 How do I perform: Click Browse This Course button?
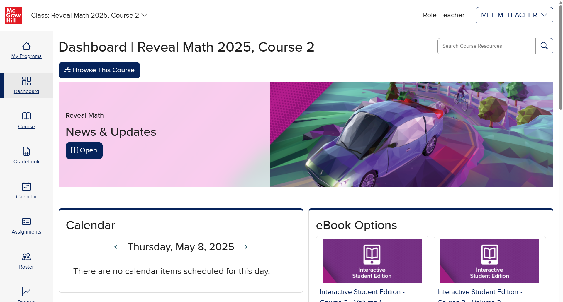pyautogui.click(x=99, y=70)
